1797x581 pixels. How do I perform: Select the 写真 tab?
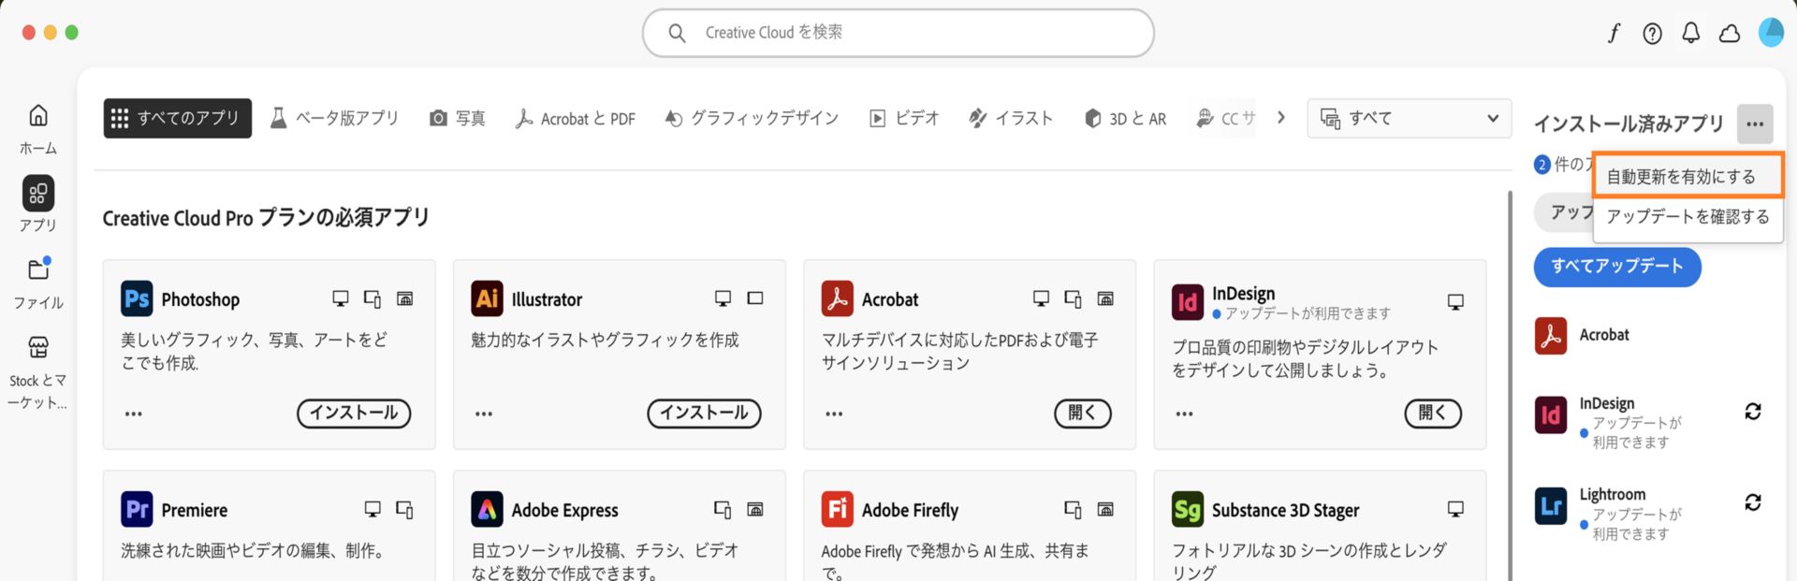click(457, 118)
